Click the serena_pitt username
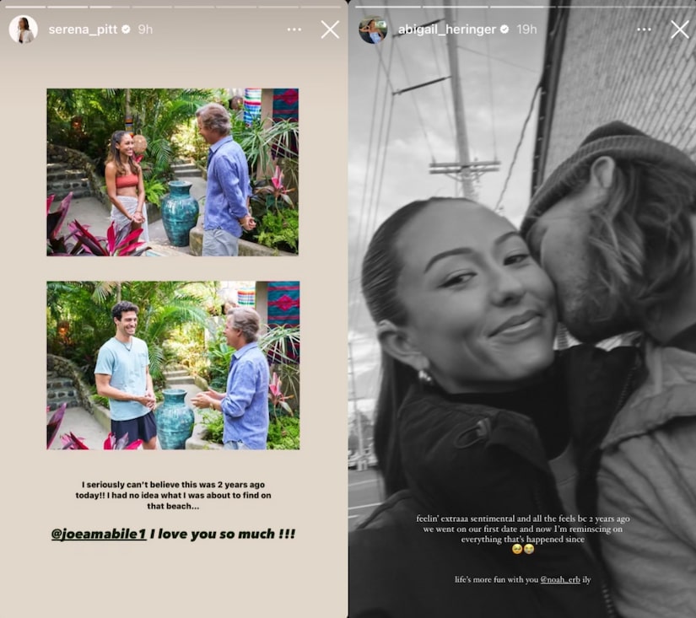This screenshot has width=696, height=618. (x=83, y=30)
